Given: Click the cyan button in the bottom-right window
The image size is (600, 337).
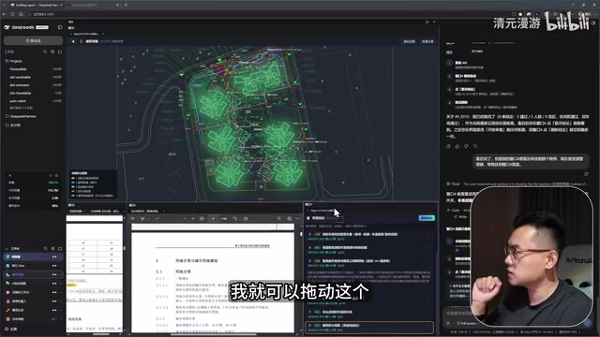Looking at the screenshot, I should (427, 218).
